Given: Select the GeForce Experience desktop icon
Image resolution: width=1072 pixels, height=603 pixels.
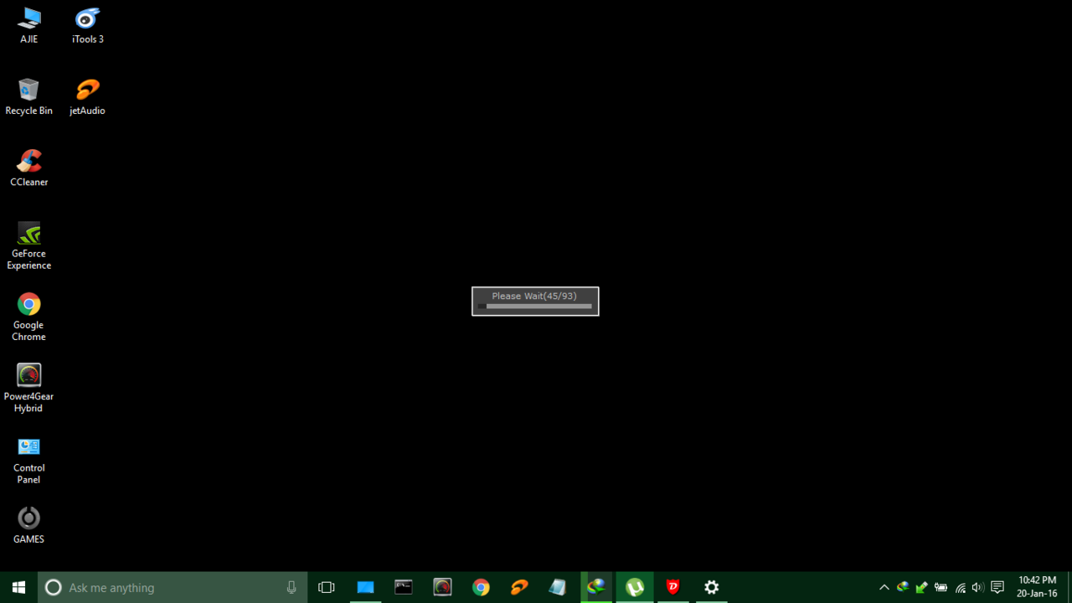Looking at the screenshot, I should 29,245.
